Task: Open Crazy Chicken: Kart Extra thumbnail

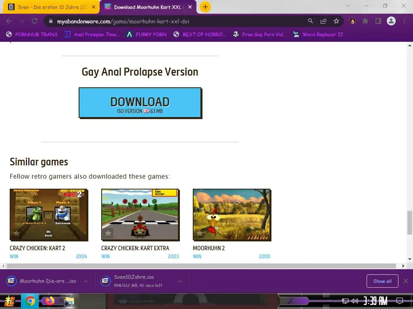Action: click(x=140, y=215)
